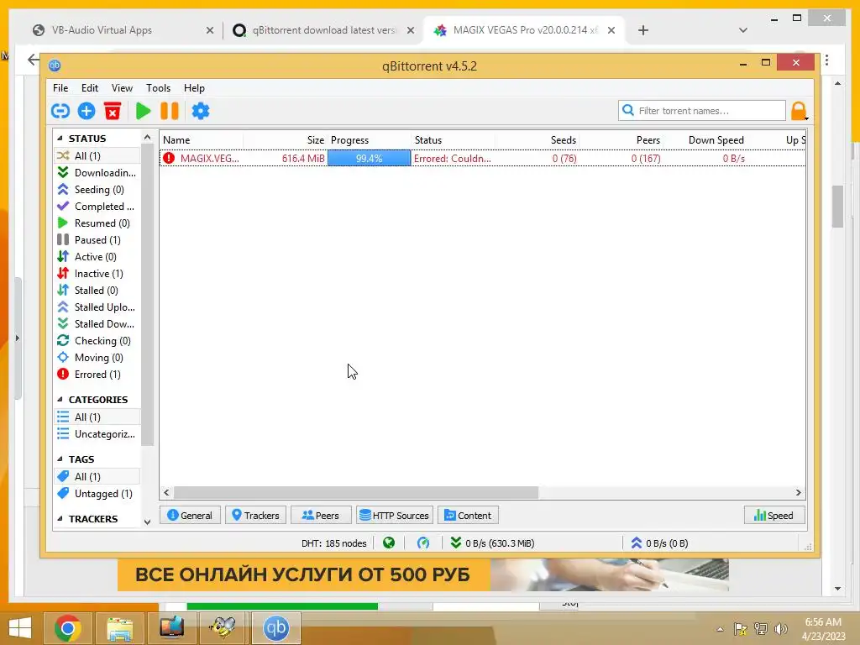
Task: Open the View menu
Action: 122,87
